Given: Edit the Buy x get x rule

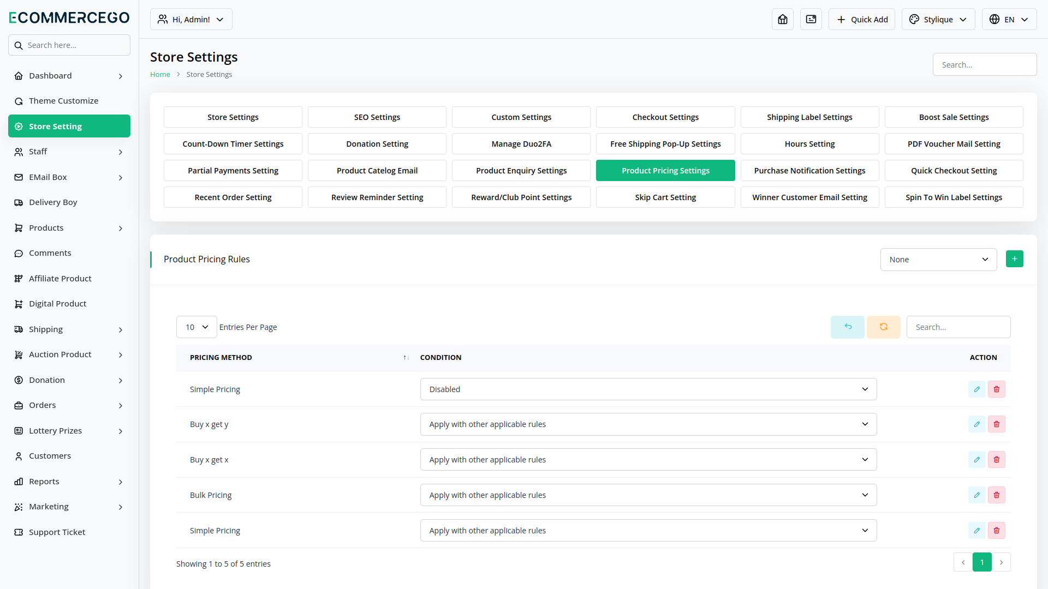Looking at the screenshot, I should [977, 460].
